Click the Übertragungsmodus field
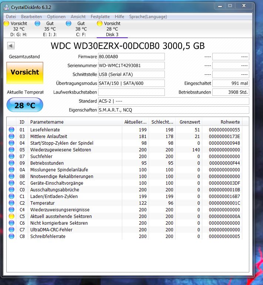Image resolution: width=263 pixels, height=285 pixels. [131, 83]
